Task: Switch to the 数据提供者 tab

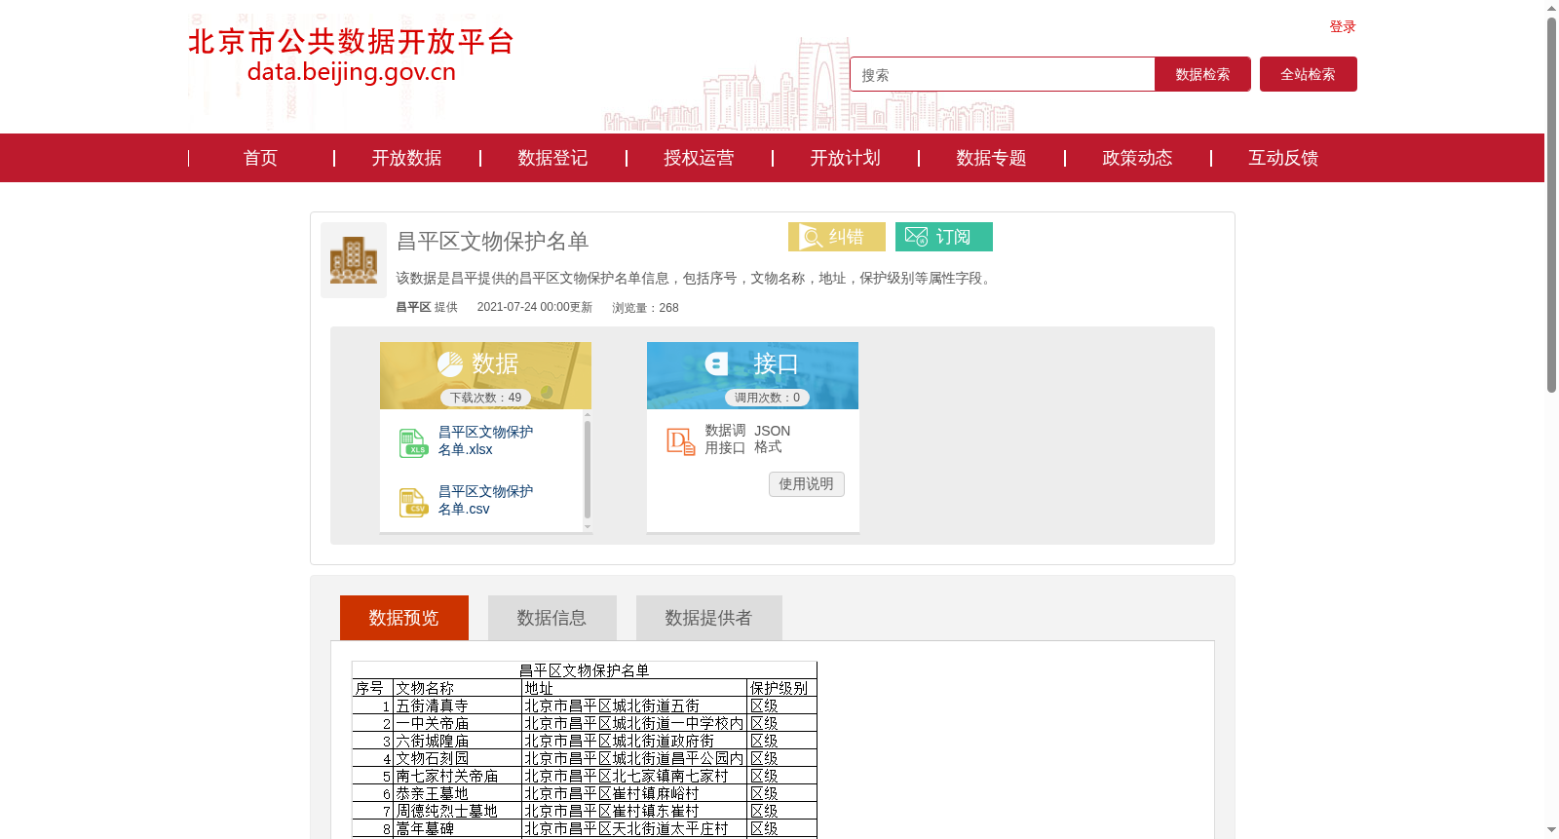Action: 709,618
